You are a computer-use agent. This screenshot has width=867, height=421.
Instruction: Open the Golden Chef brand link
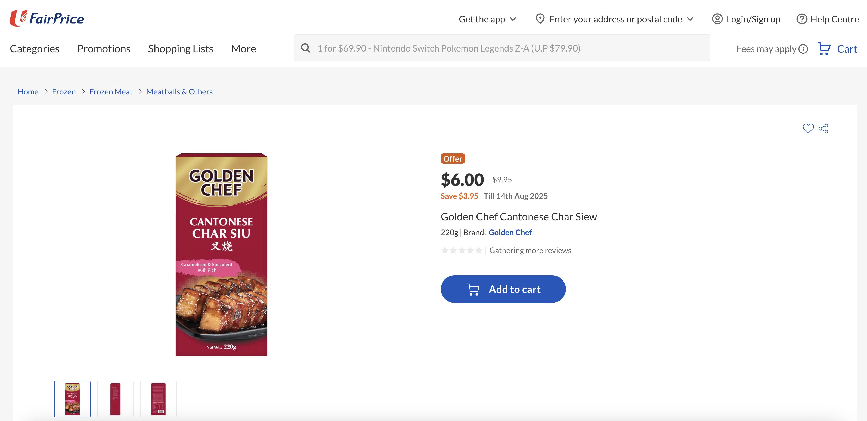(510, 232)
